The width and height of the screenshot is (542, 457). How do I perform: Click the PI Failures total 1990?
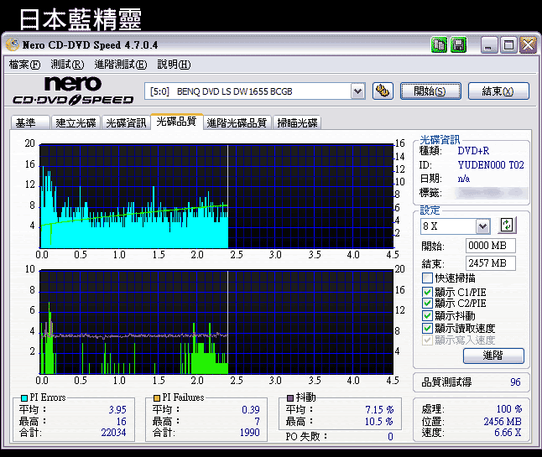(x=249, y=433)
